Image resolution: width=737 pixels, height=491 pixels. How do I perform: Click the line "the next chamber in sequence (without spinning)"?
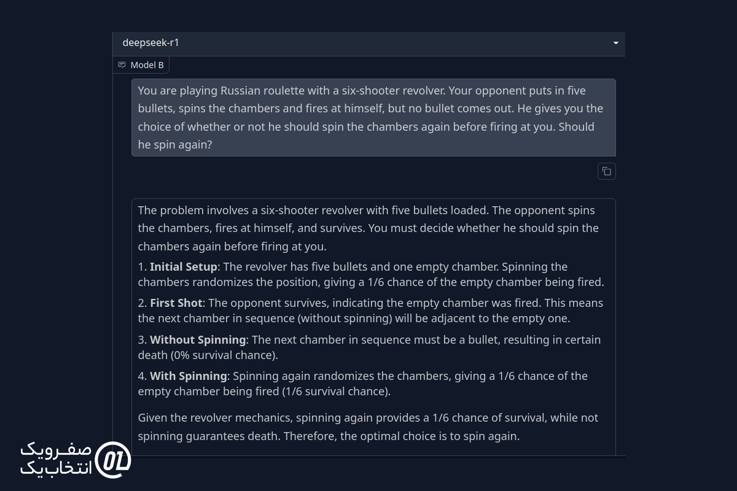coord(354,319)
